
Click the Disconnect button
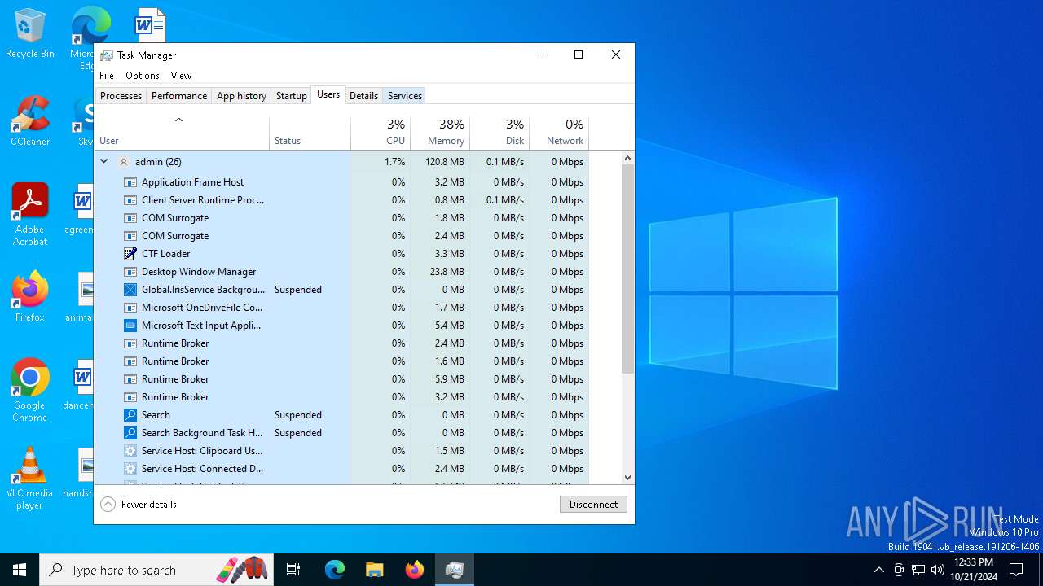pyautogui.click(x=593, y=505)
